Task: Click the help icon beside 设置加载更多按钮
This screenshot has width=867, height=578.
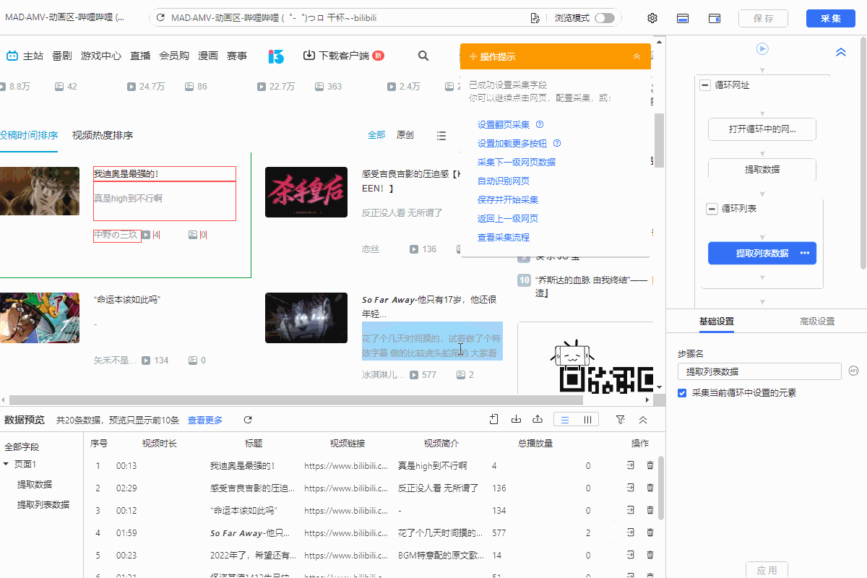Action: (557, 143)
